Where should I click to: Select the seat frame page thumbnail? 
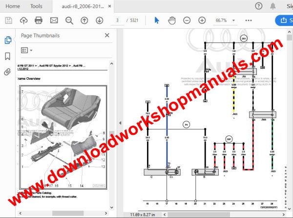tap(63, 137)
